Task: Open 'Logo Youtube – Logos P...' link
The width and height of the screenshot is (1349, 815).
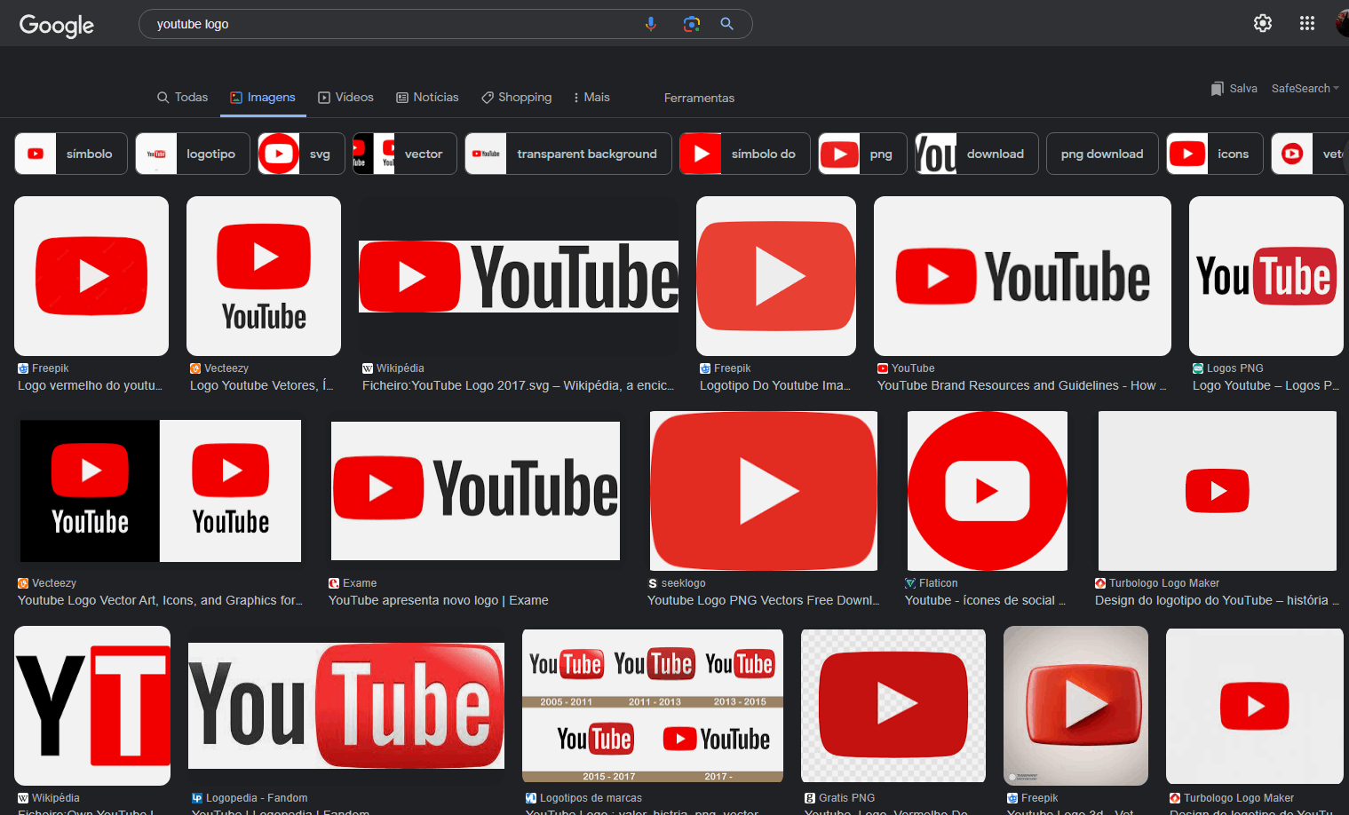Action: click(x=1266, y=385)
